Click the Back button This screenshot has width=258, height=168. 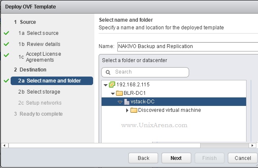[143, 158]
